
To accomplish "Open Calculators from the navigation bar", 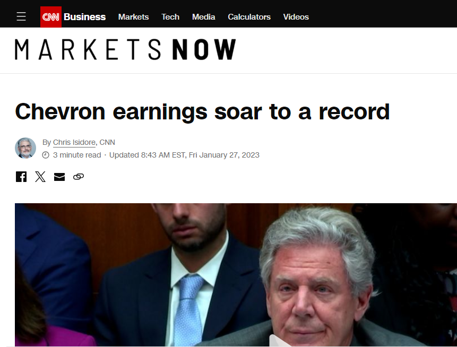I will click(249, 17).
